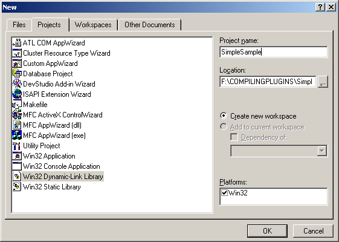Select "ISAPI Extension Wizard" list text
The image size is (339, 242).
click(x=57, y=94)
